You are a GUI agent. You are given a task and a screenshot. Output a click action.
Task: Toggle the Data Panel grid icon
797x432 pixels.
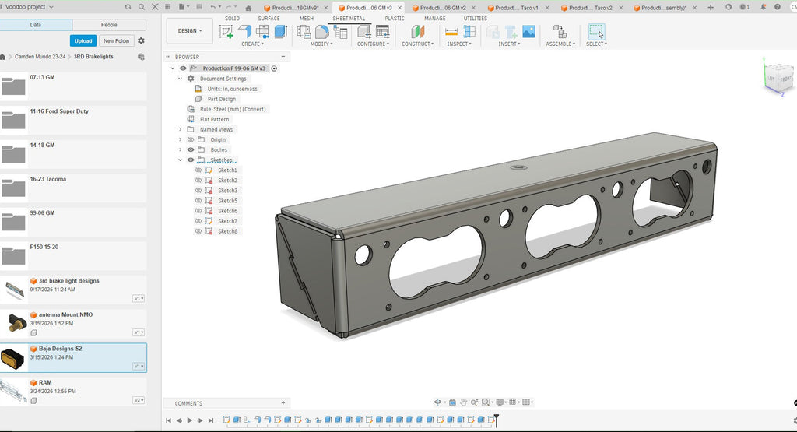coord(168,7)
